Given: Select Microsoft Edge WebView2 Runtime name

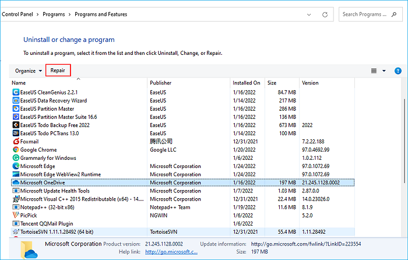Looking at the screenshot, I should [61, 174].
